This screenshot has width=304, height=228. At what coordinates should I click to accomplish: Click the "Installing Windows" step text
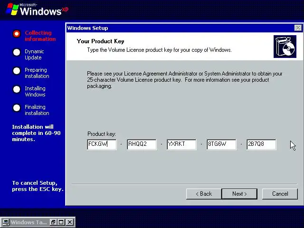(35, 92)
